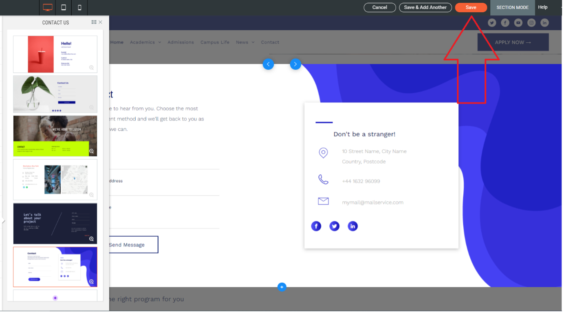
Task: Click the Twitter icon in the site header
Action: (x=492, y=22)
